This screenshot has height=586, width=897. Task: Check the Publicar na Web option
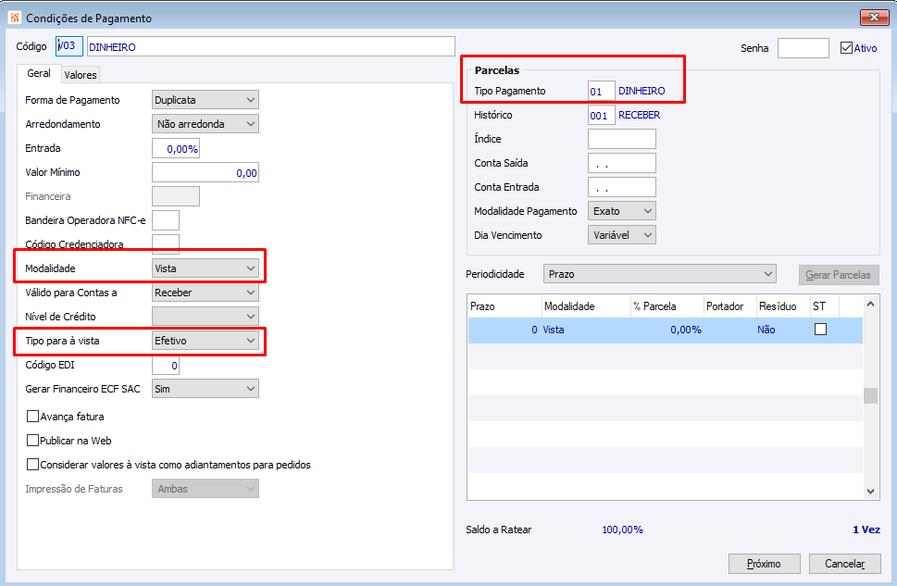[x=32, y=440]
